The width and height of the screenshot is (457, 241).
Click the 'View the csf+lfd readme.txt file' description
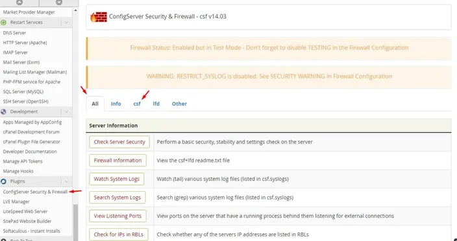(193, 161)
